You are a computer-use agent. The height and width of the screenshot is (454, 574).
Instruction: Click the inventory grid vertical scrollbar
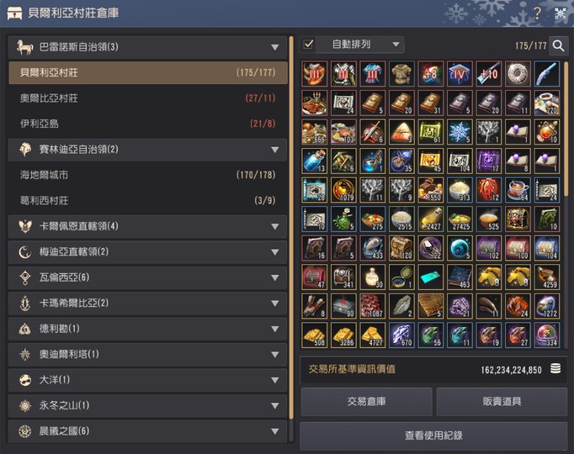point(566,129)
